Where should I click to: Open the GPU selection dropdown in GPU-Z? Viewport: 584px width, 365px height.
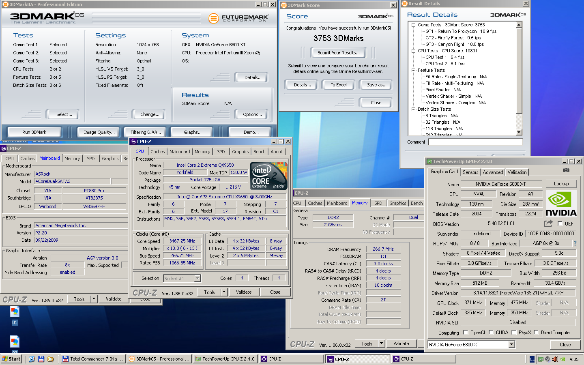511,344
